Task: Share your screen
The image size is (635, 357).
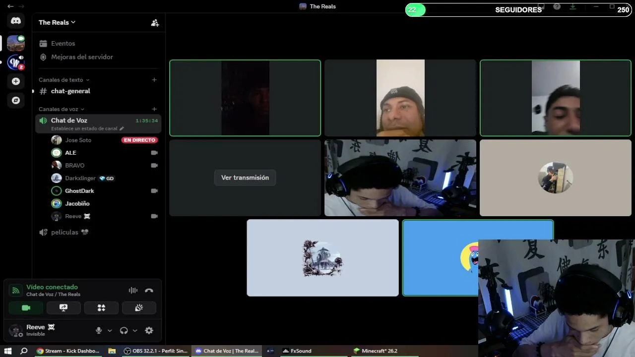Action: (x=63, y=308)
